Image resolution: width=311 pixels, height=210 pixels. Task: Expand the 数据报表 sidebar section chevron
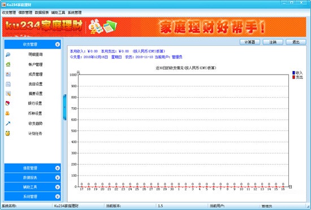[x=58, y=177]
